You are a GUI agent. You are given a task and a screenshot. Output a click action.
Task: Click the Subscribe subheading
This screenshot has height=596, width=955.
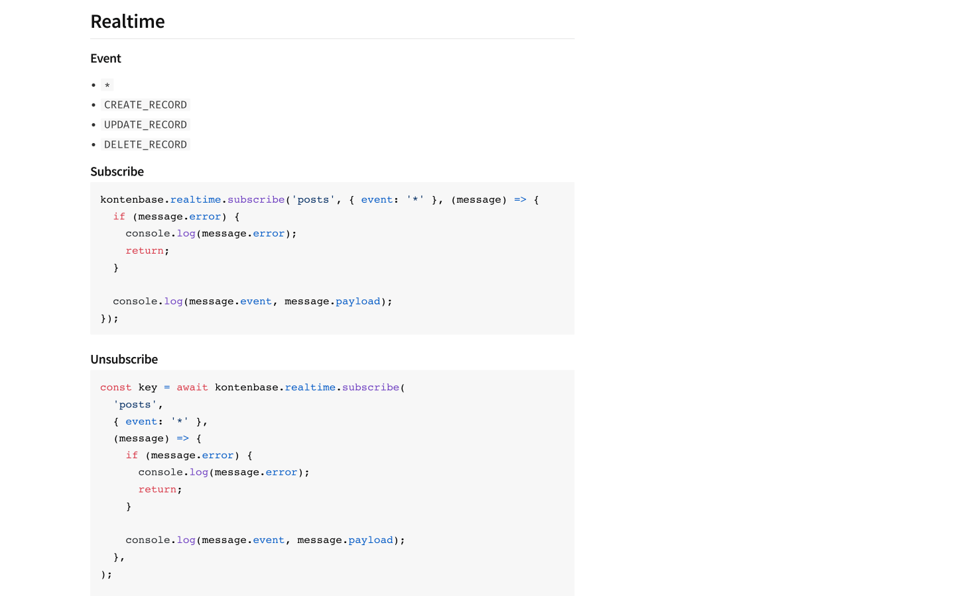(x=117, y=172)
